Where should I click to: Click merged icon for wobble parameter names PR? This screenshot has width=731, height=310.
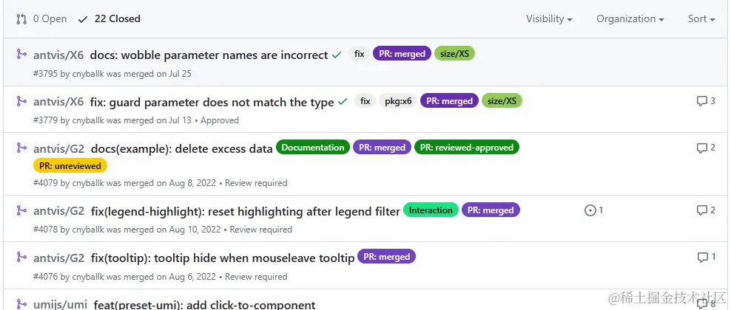coord(21,55)
